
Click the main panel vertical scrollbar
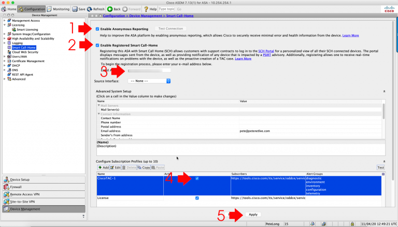pos(393,101)
